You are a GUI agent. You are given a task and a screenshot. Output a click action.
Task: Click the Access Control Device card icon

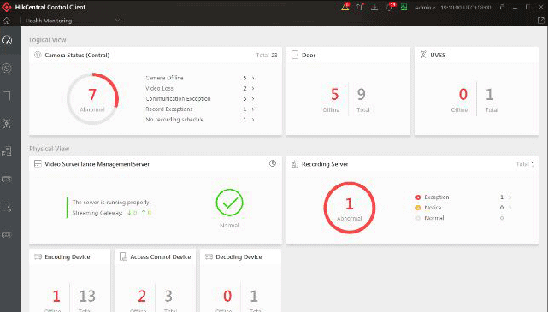tap(123, 256)
